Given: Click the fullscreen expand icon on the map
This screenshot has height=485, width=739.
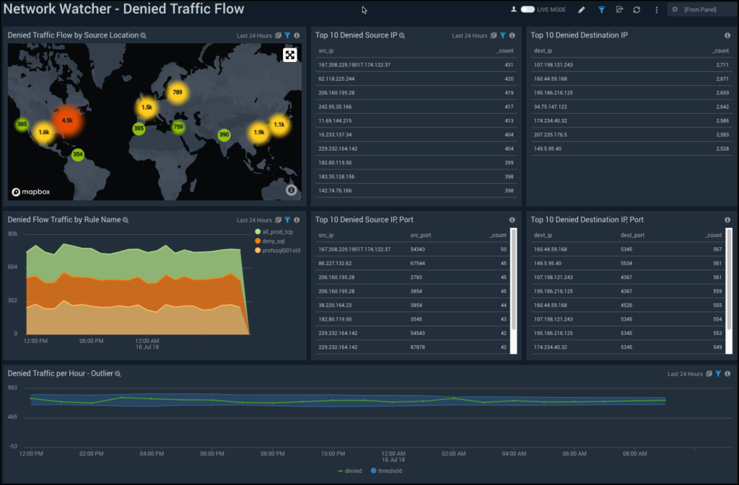Looking at the screenshot, I should click(x=290, y=54).
